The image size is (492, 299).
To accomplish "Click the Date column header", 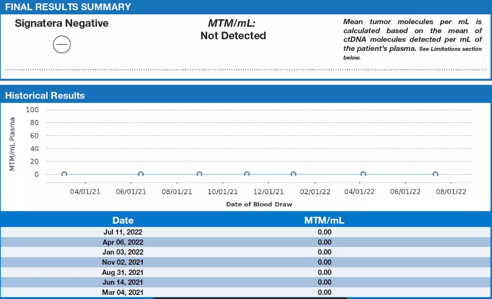I will pyautogui.click(x=123, y=220).
